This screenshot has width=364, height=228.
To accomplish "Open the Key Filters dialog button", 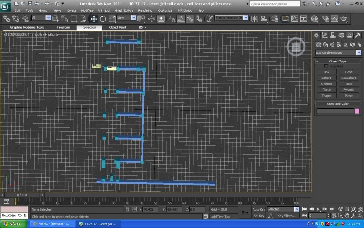I will click(287, 216).
